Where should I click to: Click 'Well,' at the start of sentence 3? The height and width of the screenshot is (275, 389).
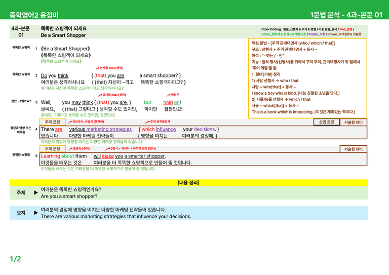click(46, 102)
